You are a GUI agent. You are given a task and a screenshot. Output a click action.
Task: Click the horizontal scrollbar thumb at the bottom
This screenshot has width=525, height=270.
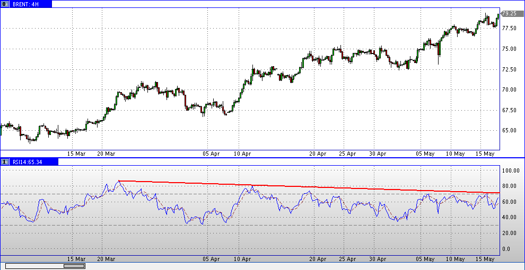click(74, 266)
